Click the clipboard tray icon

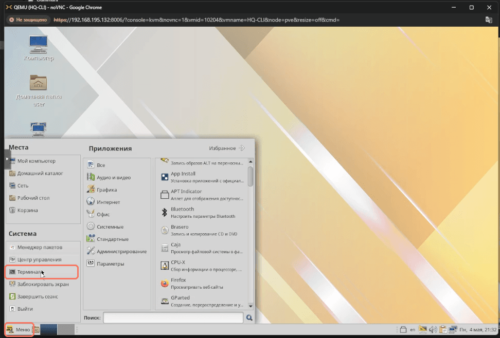(442, 330)
